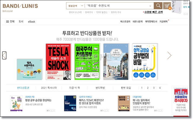This screenshot has width=193, height=120.
Task: Click the 투표하고 반디상품권 받자! heading
Action: (x=87, y=33)
